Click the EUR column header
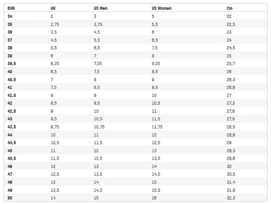This screenshot has width=271, height=204. click(x=11, y=8)
